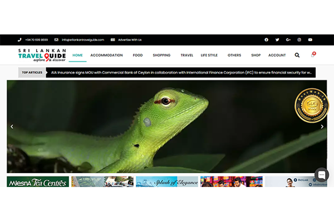The image size is (334, 222).
Task: Click the Mlesna Tea Centres banner
Action: 38,181
